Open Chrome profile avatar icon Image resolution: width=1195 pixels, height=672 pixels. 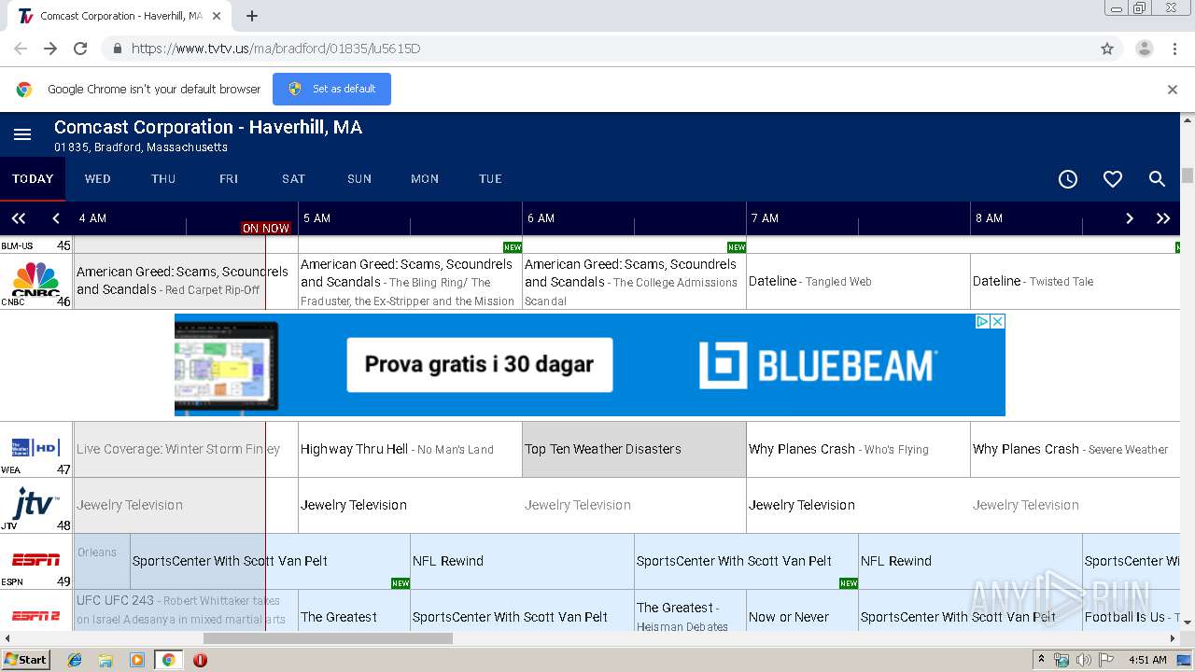pyautogui.click(x=1144, y=49)
